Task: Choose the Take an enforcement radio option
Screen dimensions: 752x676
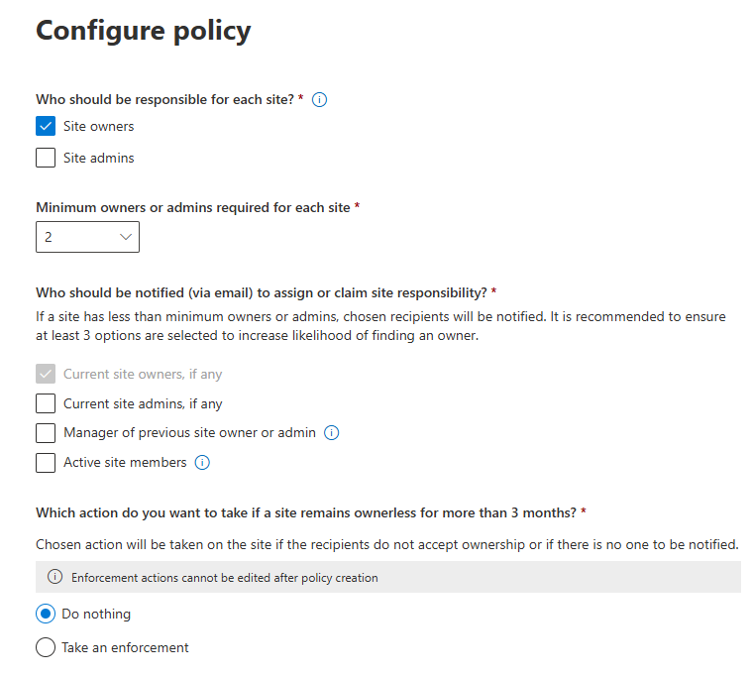Action: click(46, 647)
